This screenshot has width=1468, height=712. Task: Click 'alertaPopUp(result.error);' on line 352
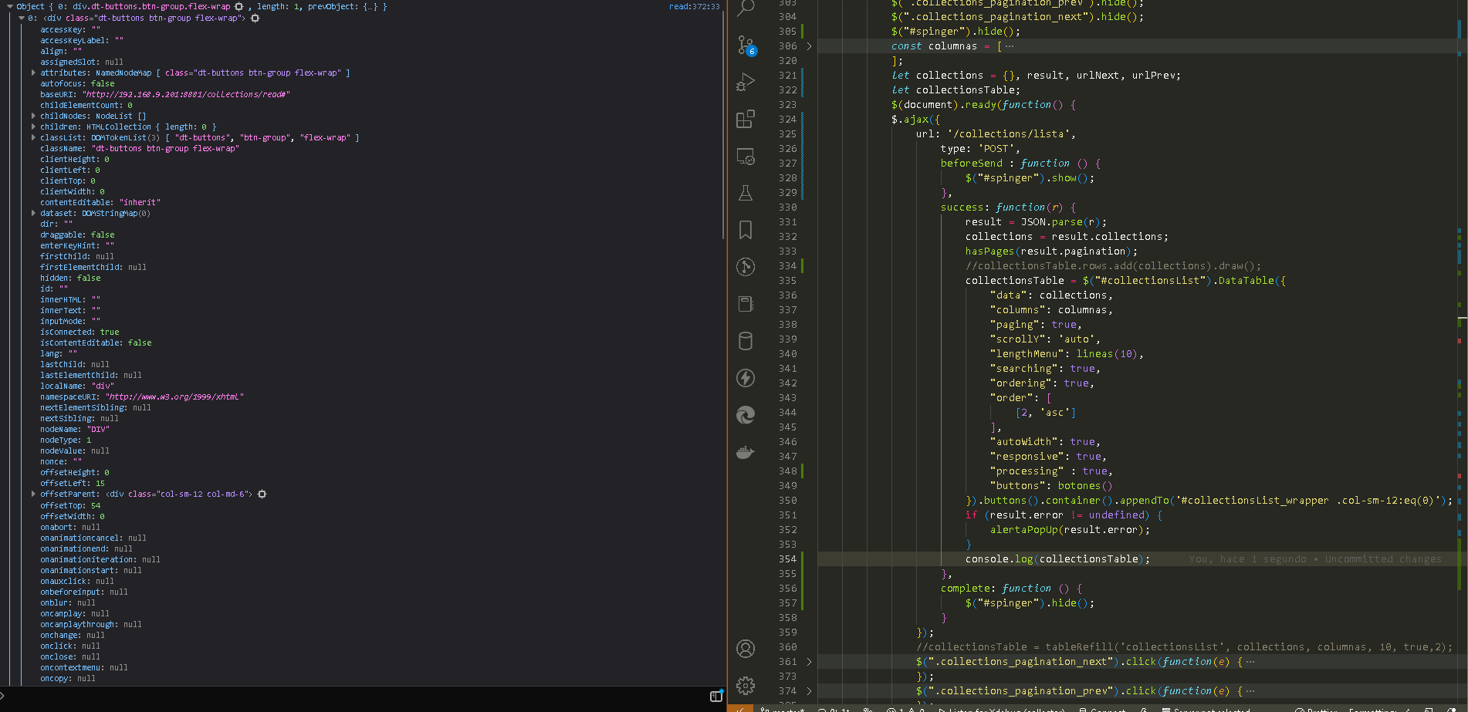click(1070, 530)
